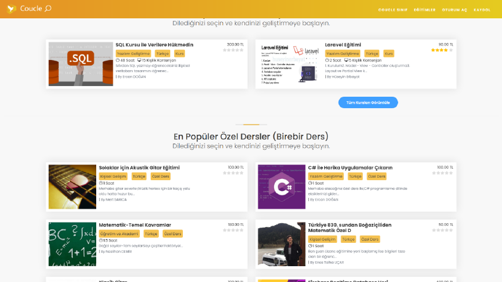
Task: Click the guitar thumbnail image
Action: tap(72, 187)
